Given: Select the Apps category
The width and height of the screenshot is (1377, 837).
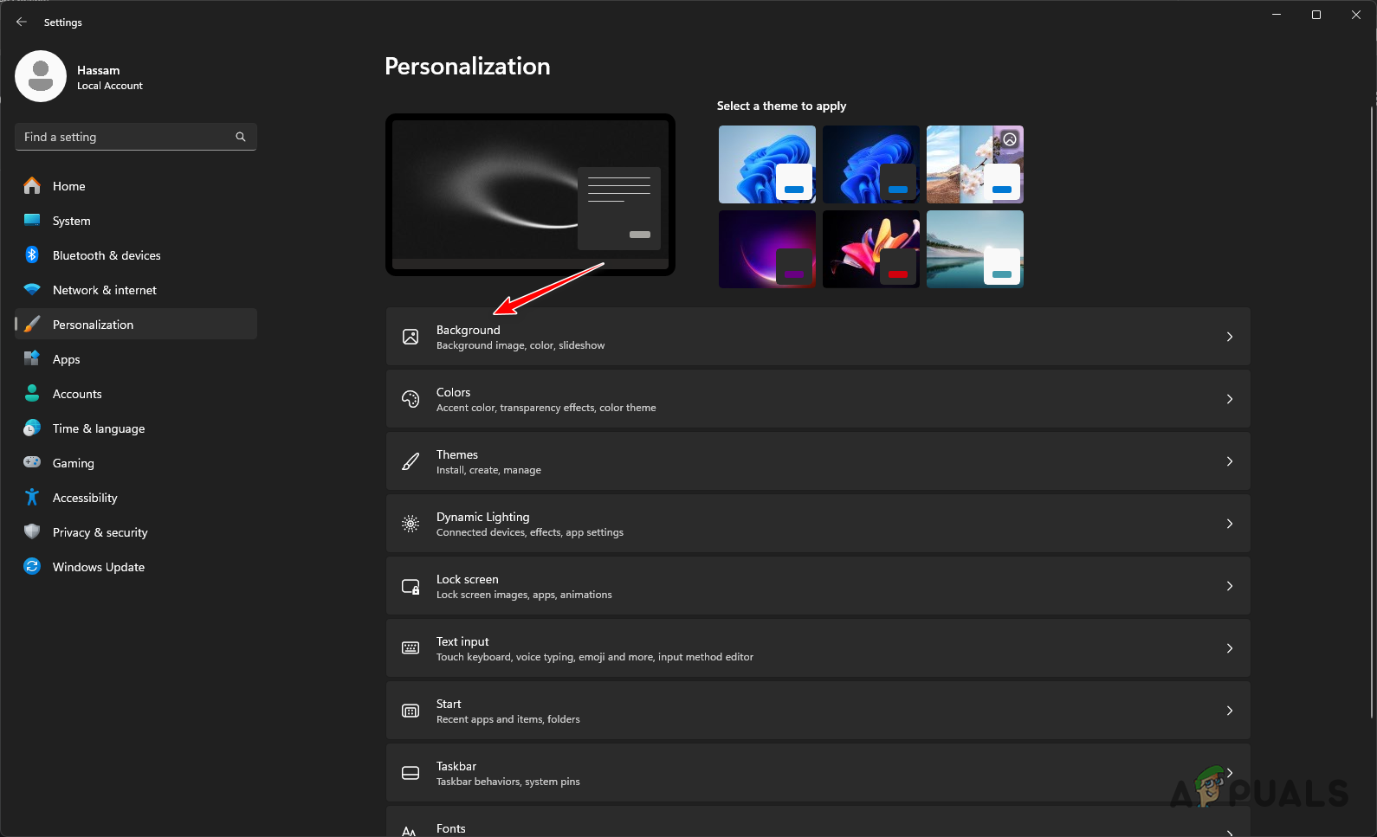Looking at the screenshot, I should click(x=136, y=359).
